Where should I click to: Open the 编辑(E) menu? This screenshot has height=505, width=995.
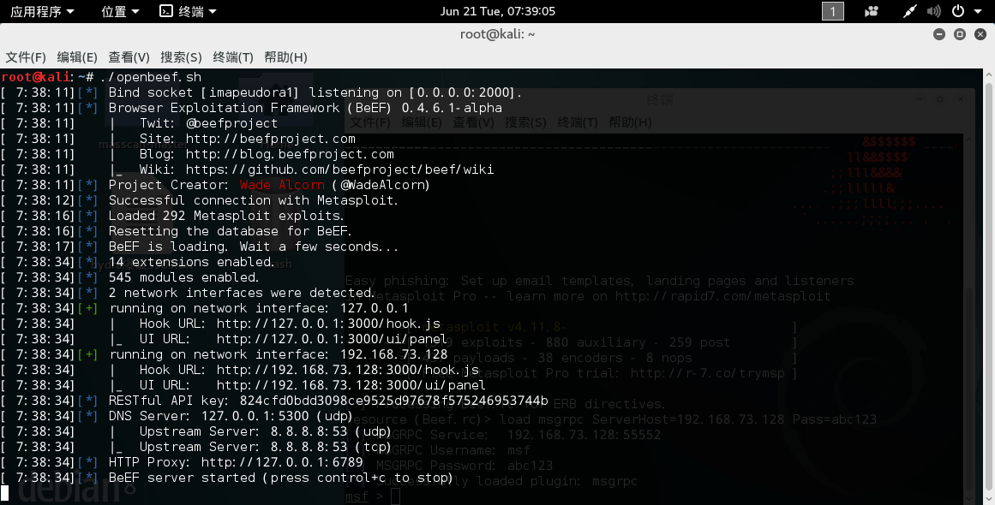tap(77, 57)
